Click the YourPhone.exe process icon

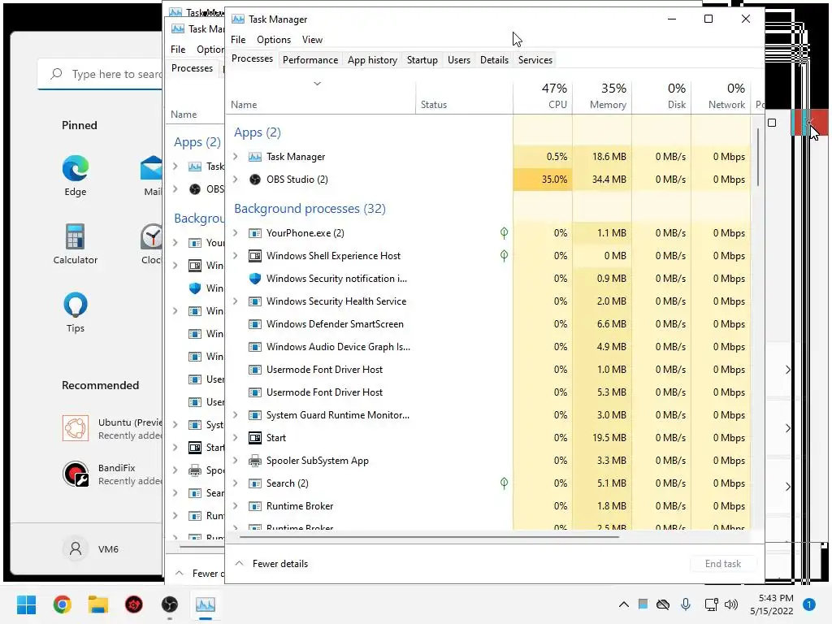(255, 233)
